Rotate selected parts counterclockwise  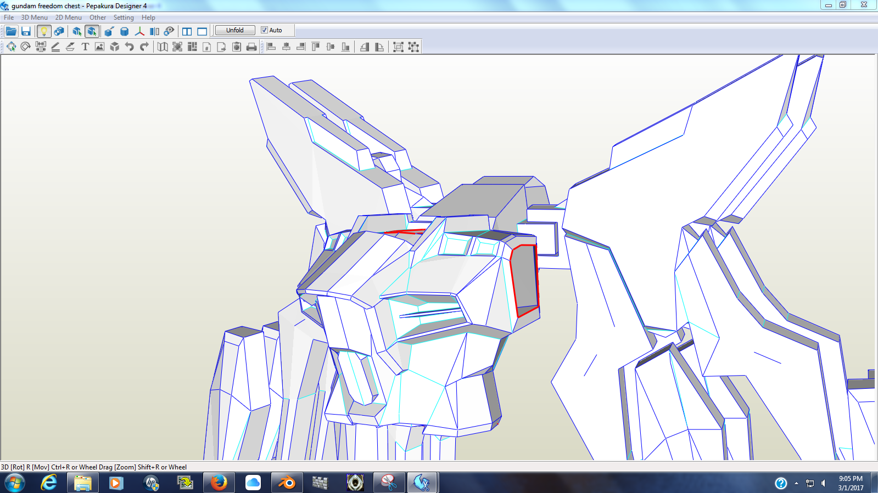365,47
